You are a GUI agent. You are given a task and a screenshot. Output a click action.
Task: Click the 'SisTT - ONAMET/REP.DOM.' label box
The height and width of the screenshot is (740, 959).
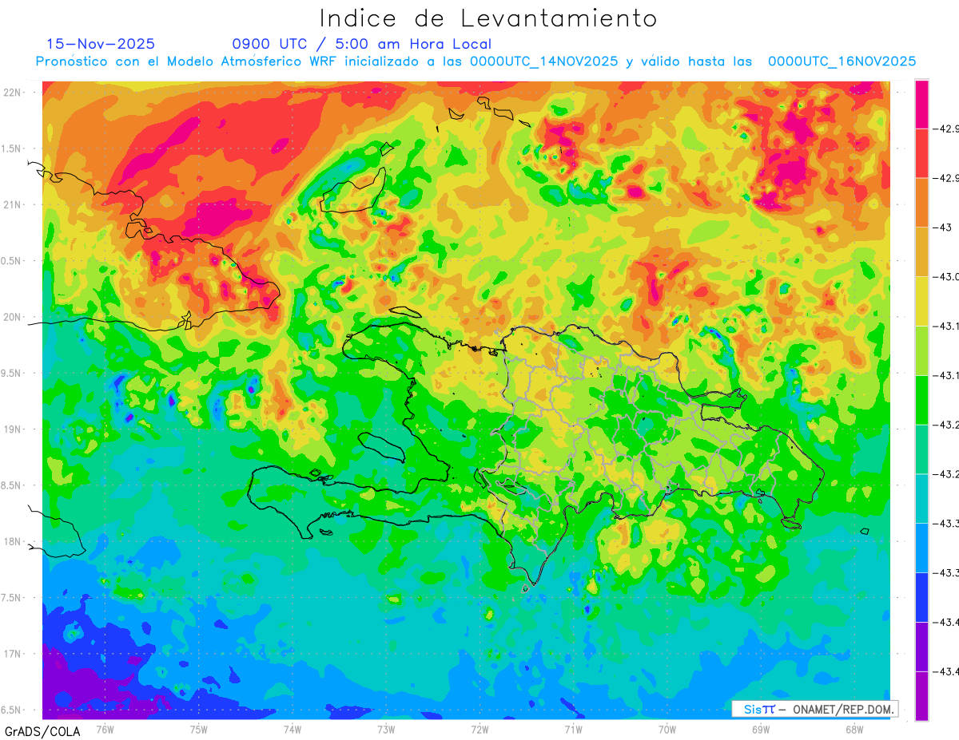(815, 709)
